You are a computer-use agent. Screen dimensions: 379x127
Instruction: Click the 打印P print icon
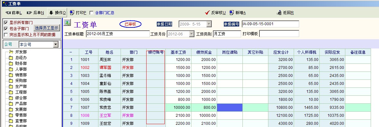pos(72,13)
